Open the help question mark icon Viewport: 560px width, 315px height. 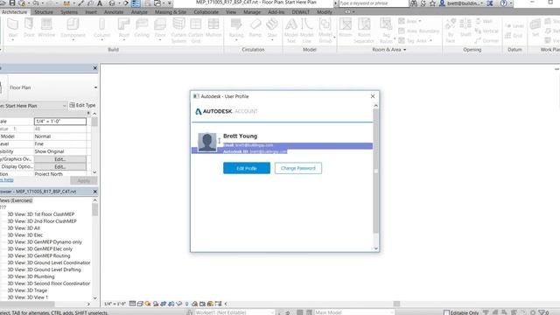pos(504,3)
